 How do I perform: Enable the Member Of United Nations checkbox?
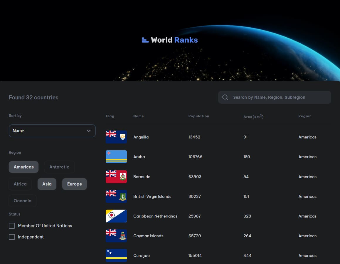[12, 225]
